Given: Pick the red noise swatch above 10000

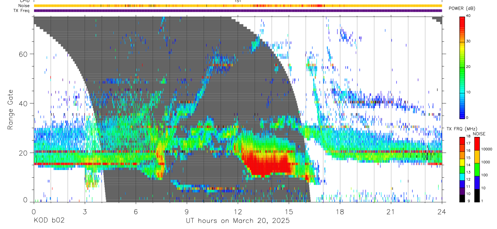Looking at the screenshot, I should point(477,143).
